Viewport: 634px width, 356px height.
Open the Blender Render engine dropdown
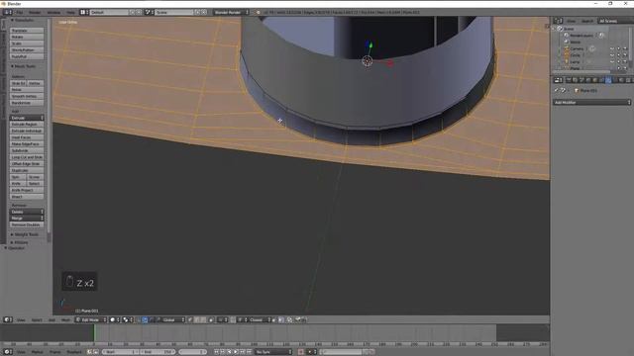[x=231, y=12]
